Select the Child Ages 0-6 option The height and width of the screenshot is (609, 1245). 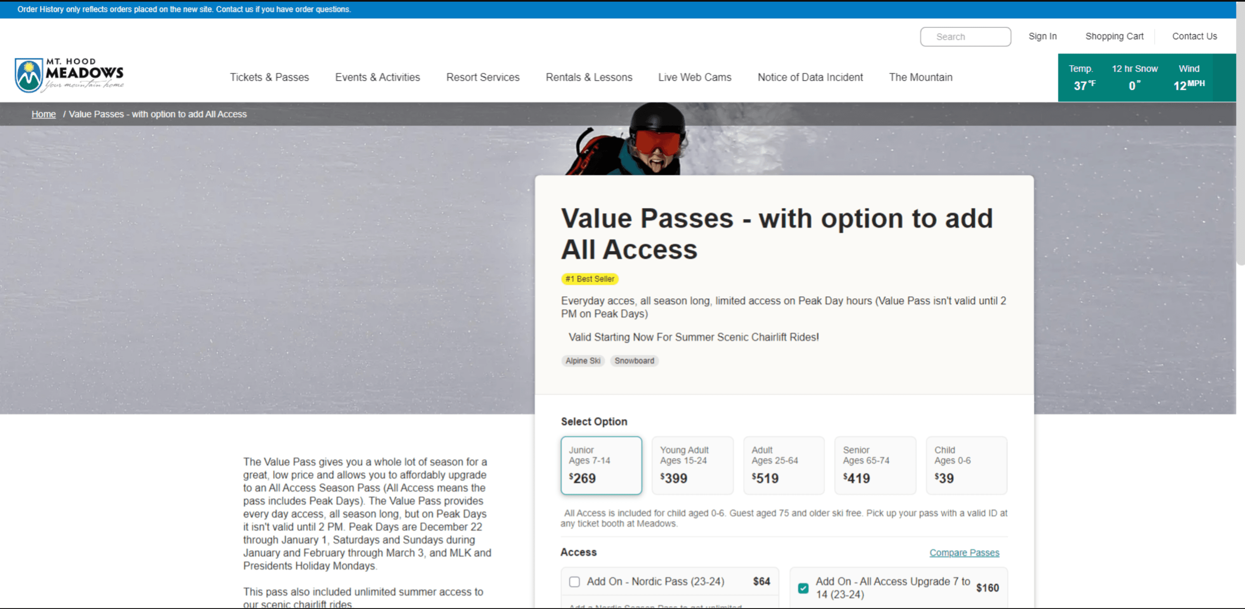967,465
